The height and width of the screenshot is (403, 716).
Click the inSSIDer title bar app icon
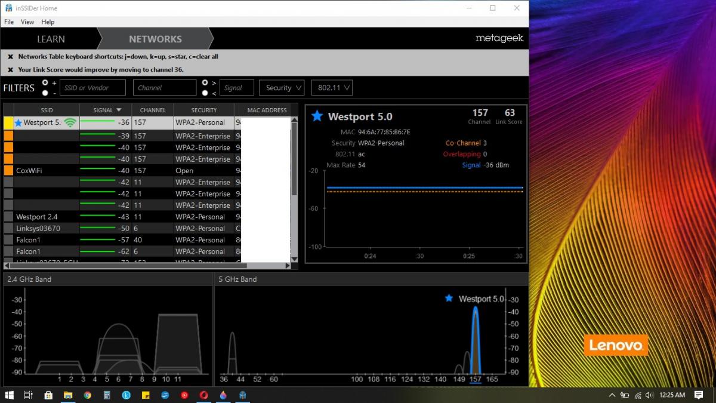point(8,8)
